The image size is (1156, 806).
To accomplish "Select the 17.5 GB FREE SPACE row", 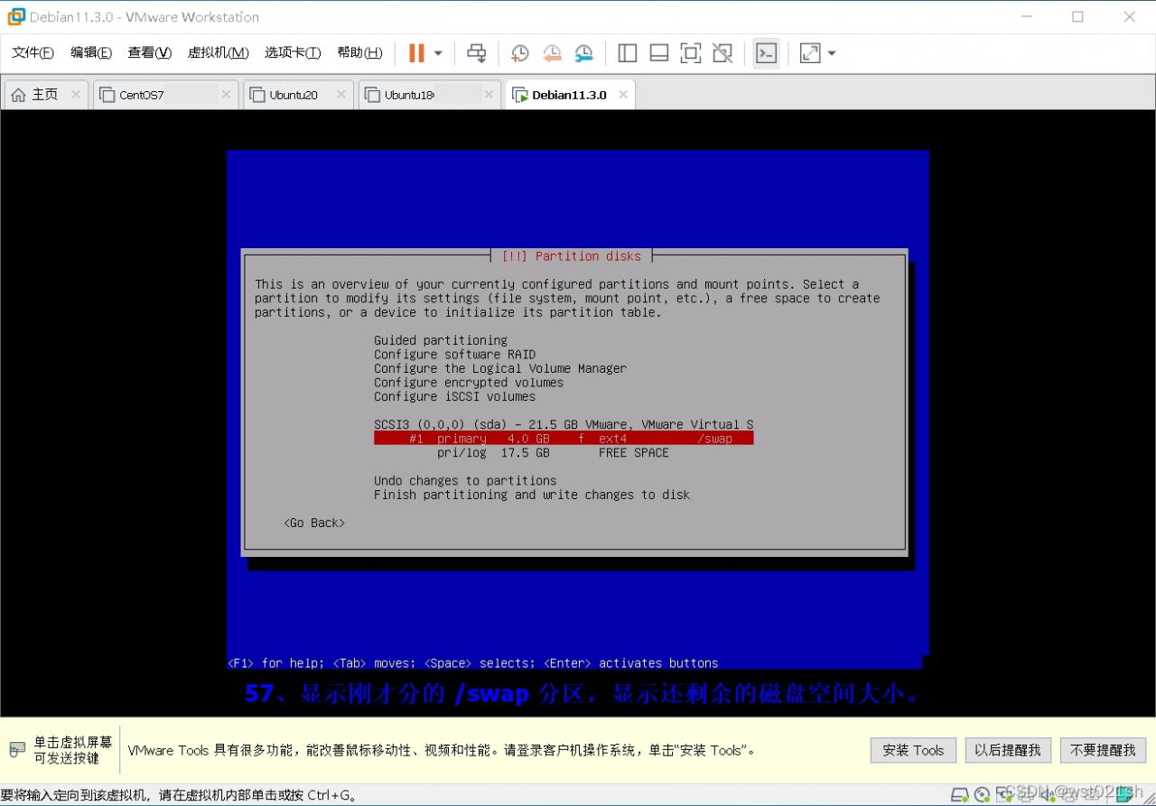I will [564, 452].
